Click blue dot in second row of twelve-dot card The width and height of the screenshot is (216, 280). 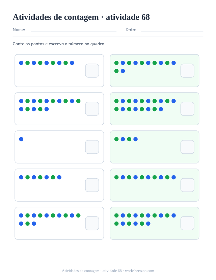[123, 71]
